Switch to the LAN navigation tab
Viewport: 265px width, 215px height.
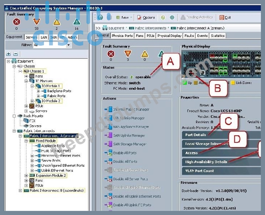[x=44, y=37]
